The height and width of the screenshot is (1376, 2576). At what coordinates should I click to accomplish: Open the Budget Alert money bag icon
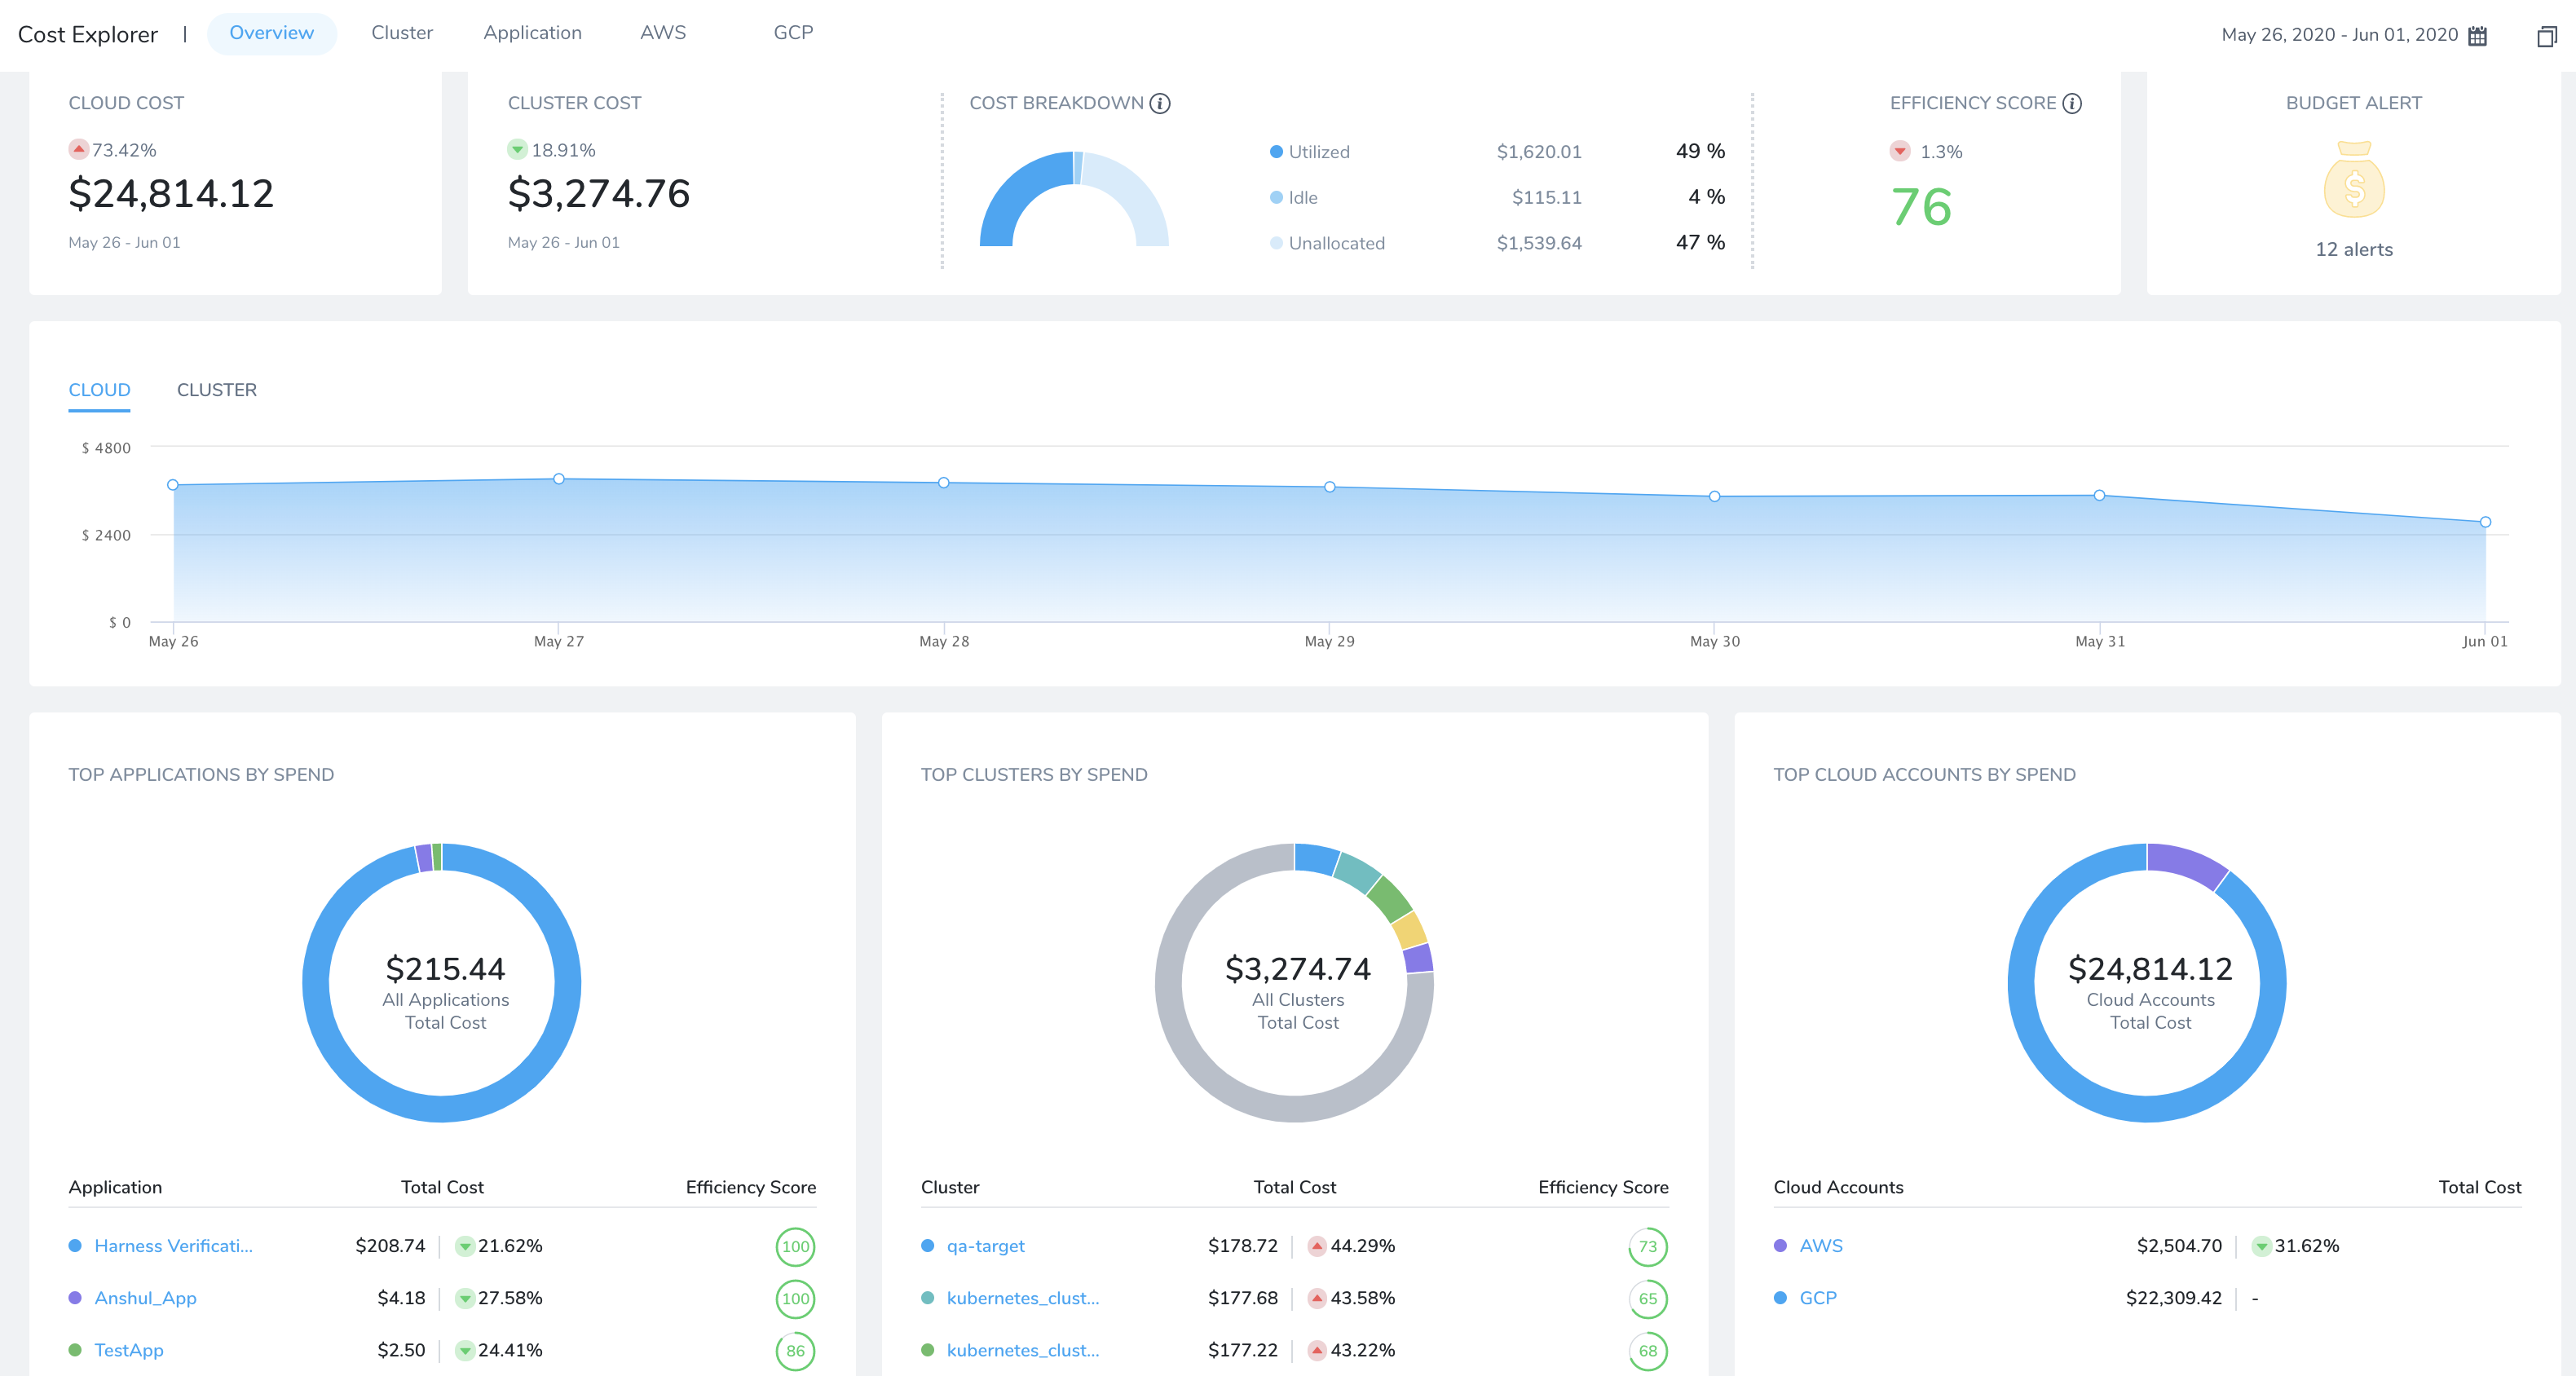[2354, 180]
